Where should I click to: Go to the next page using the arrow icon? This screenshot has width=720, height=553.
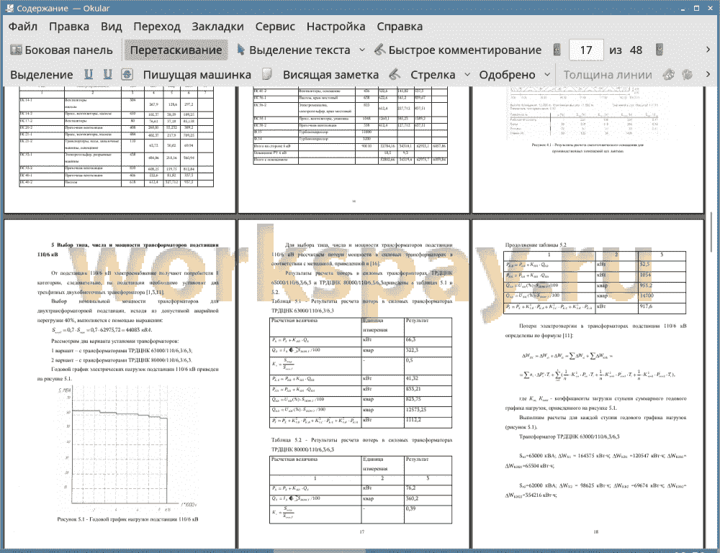point(660,50)
